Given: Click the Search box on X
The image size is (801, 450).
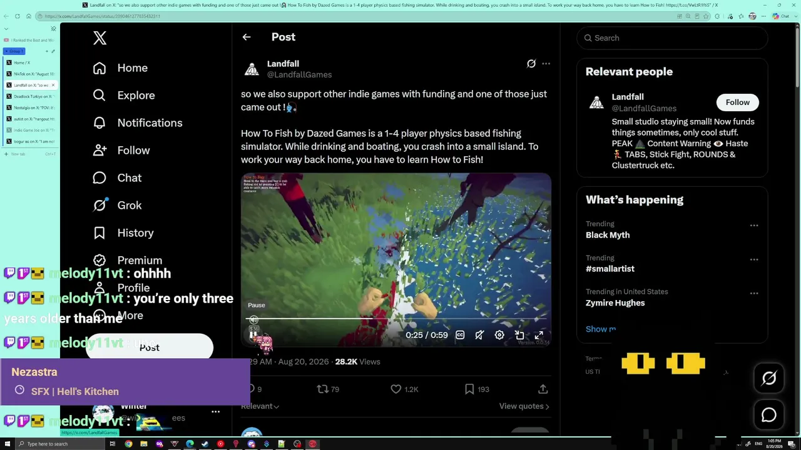Looking at the screenshot, I should pyautogui.click(x=672, y=38).
